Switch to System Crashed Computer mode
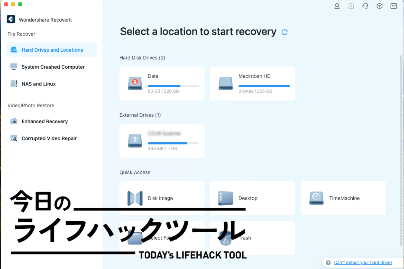The image size is (404, 269). click(53, 67)
